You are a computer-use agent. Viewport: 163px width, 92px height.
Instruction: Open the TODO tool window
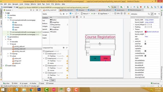point(15,83)
